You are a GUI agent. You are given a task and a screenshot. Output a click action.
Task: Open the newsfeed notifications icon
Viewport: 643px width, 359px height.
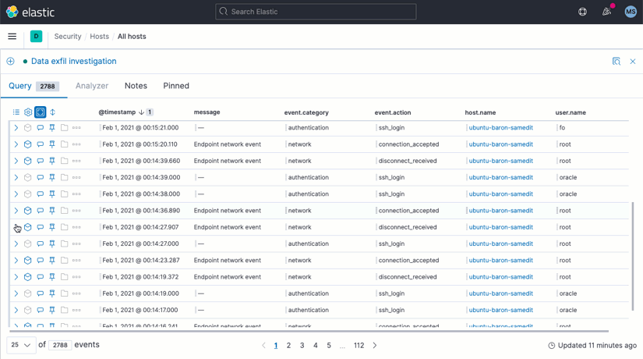coord(606,12)
